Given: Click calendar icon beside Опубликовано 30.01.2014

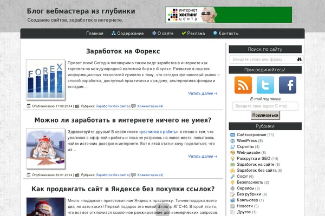Looking at the screenshot, I should pyautogui.click(x=29, y=175).
